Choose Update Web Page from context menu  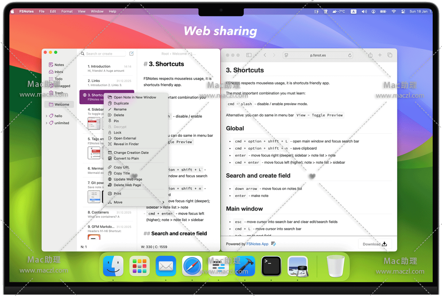(x=128, y=179)
